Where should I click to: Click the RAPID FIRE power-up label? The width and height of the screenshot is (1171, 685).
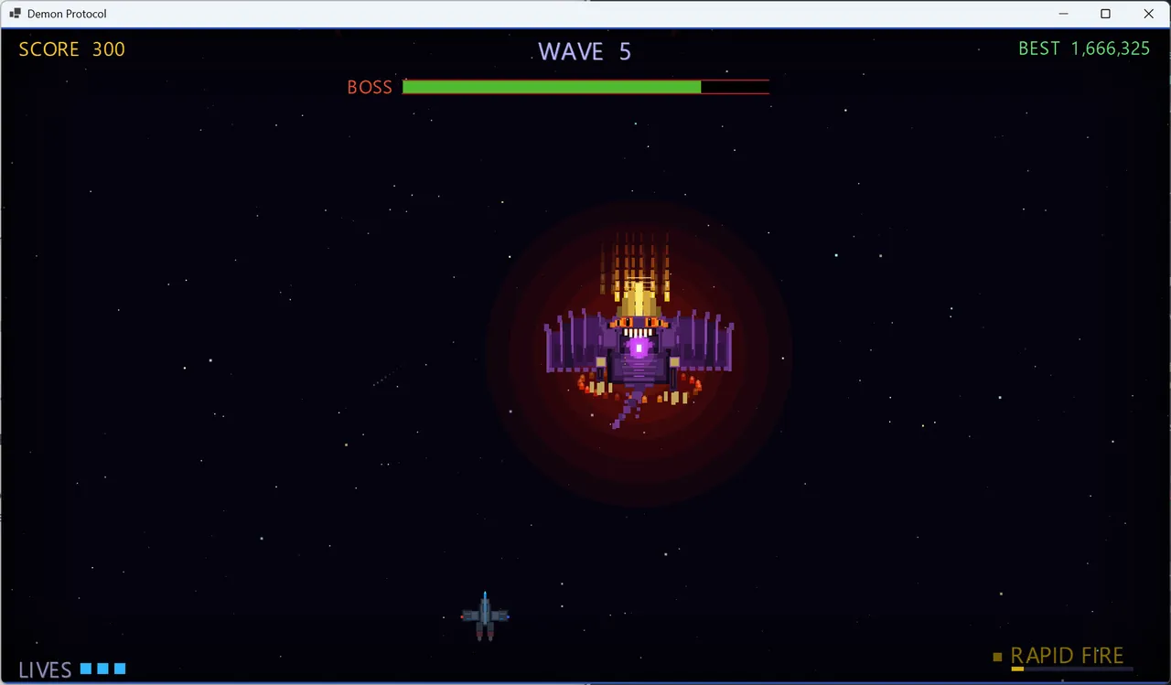point(1067,656)
